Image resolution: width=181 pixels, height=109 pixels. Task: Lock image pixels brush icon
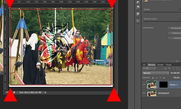pyautogui.click(x=157, y=78)
